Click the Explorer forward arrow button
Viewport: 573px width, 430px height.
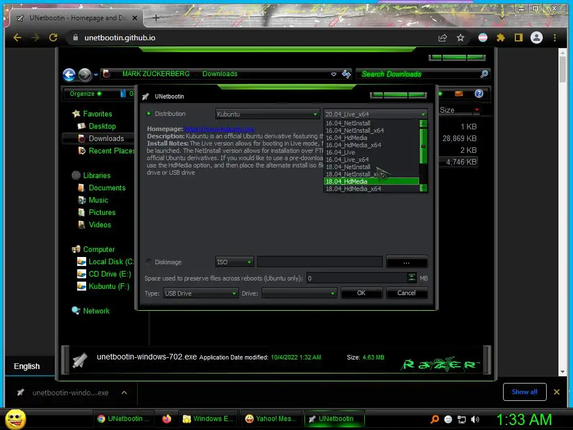coord(85,74)
